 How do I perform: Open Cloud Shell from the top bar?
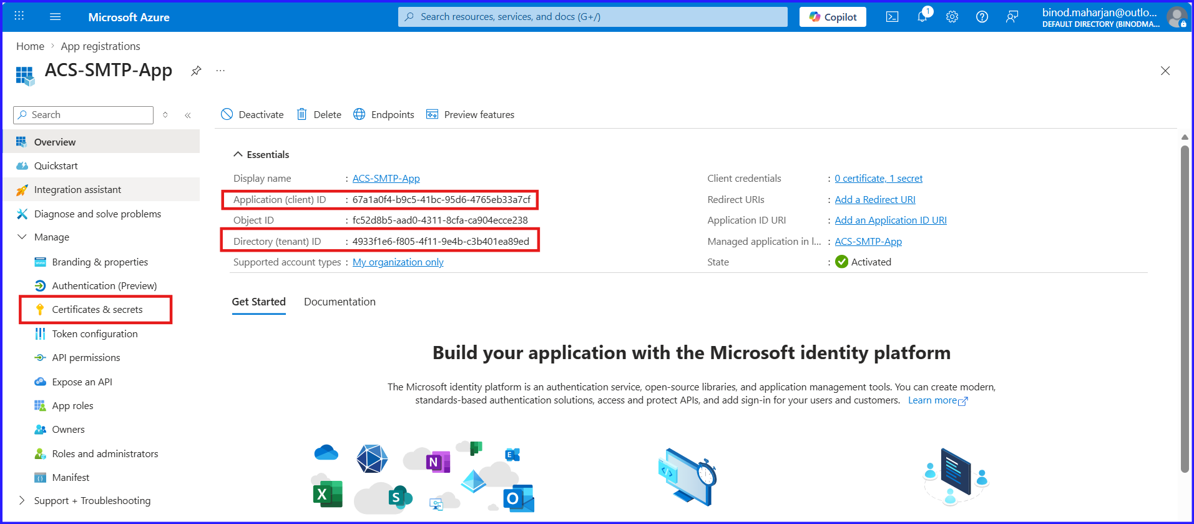(892, 17)
